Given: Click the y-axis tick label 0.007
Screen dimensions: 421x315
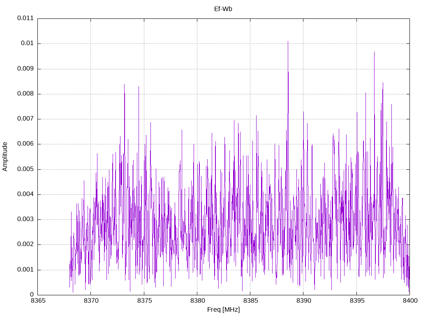Looking at the screenshot, I should [25, 119].
